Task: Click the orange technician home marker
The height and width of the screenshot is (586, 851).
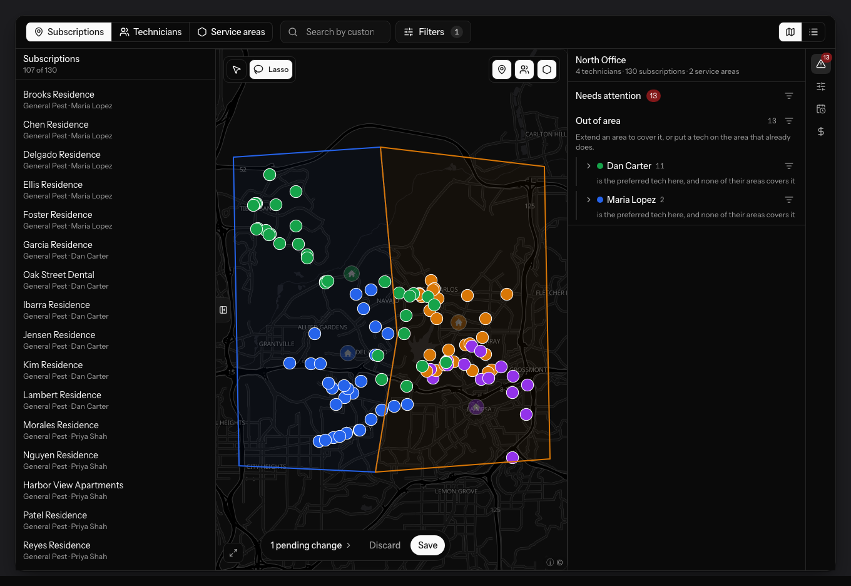Action: coord(459,322)
